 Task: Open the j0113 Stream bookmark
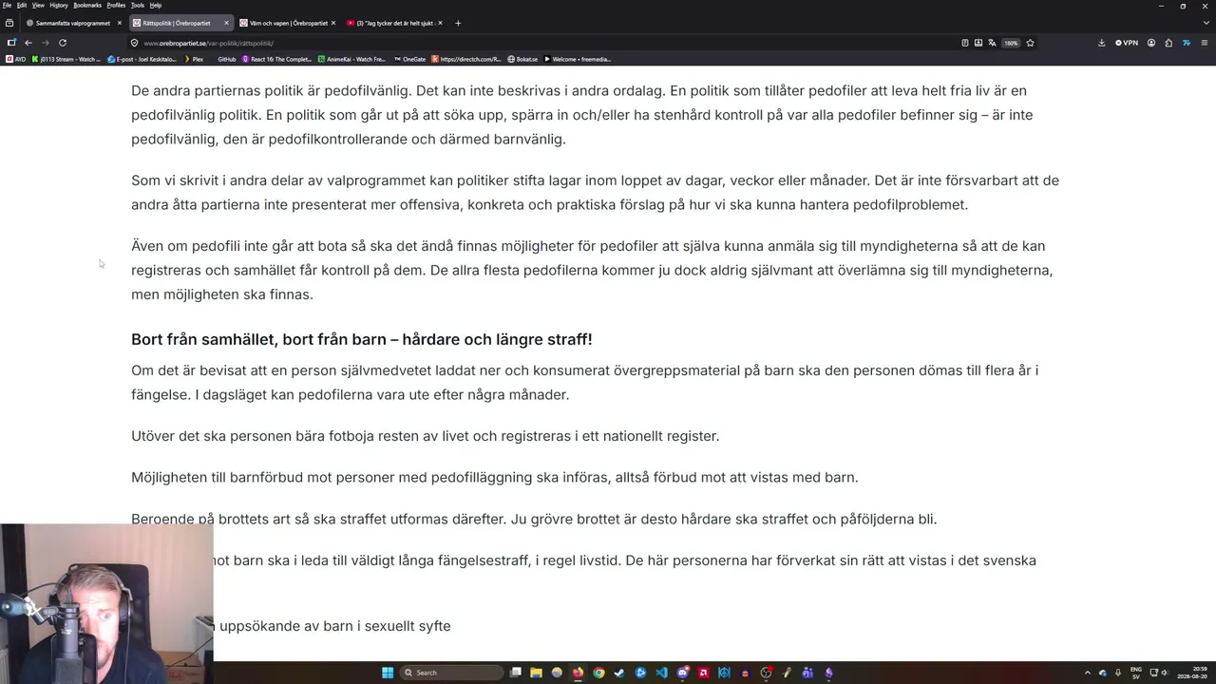click(x=66, y=59)
